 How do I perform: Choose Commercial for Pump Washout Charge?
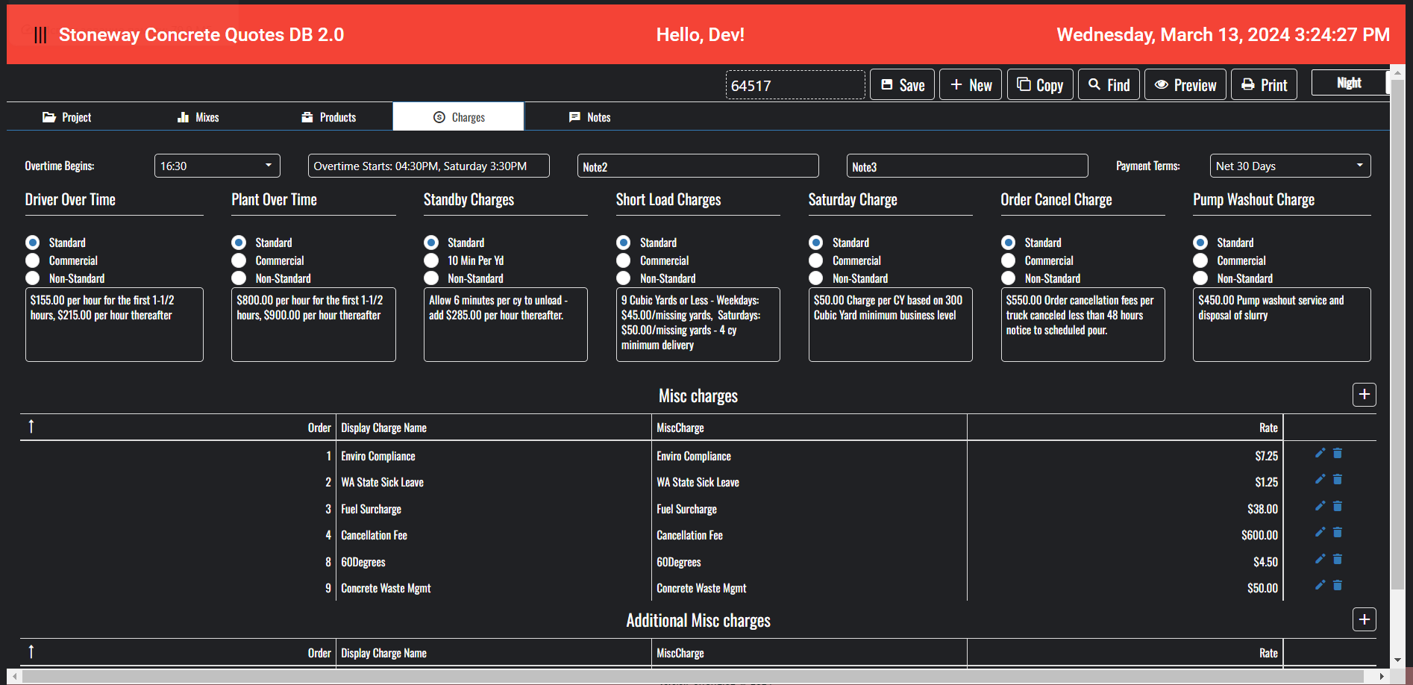point(1200,260)
